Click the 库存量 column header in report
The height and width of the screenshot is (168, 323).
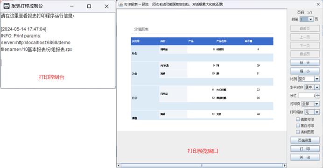[x=248, y=41]
